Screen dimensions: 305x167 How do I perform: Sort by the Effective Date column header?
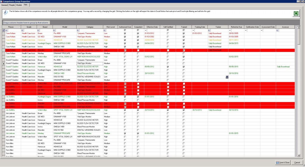(152, 27)
